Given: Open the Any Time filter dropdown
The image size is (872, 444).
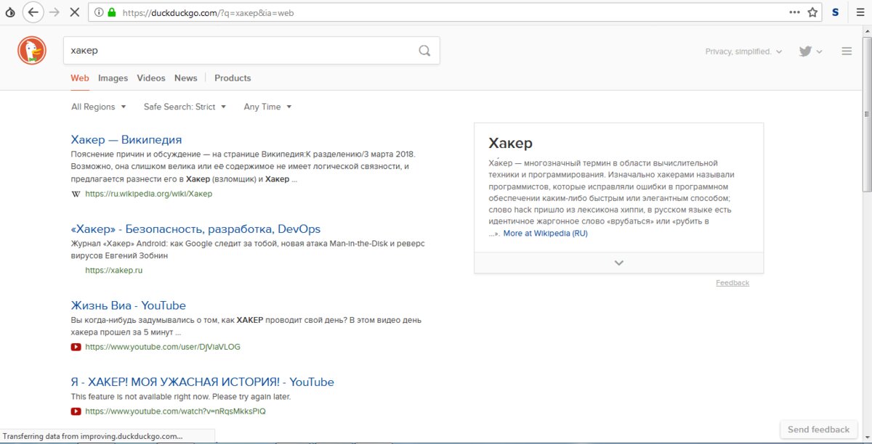Looking at the screenshot, I should [x=267, y=107].
